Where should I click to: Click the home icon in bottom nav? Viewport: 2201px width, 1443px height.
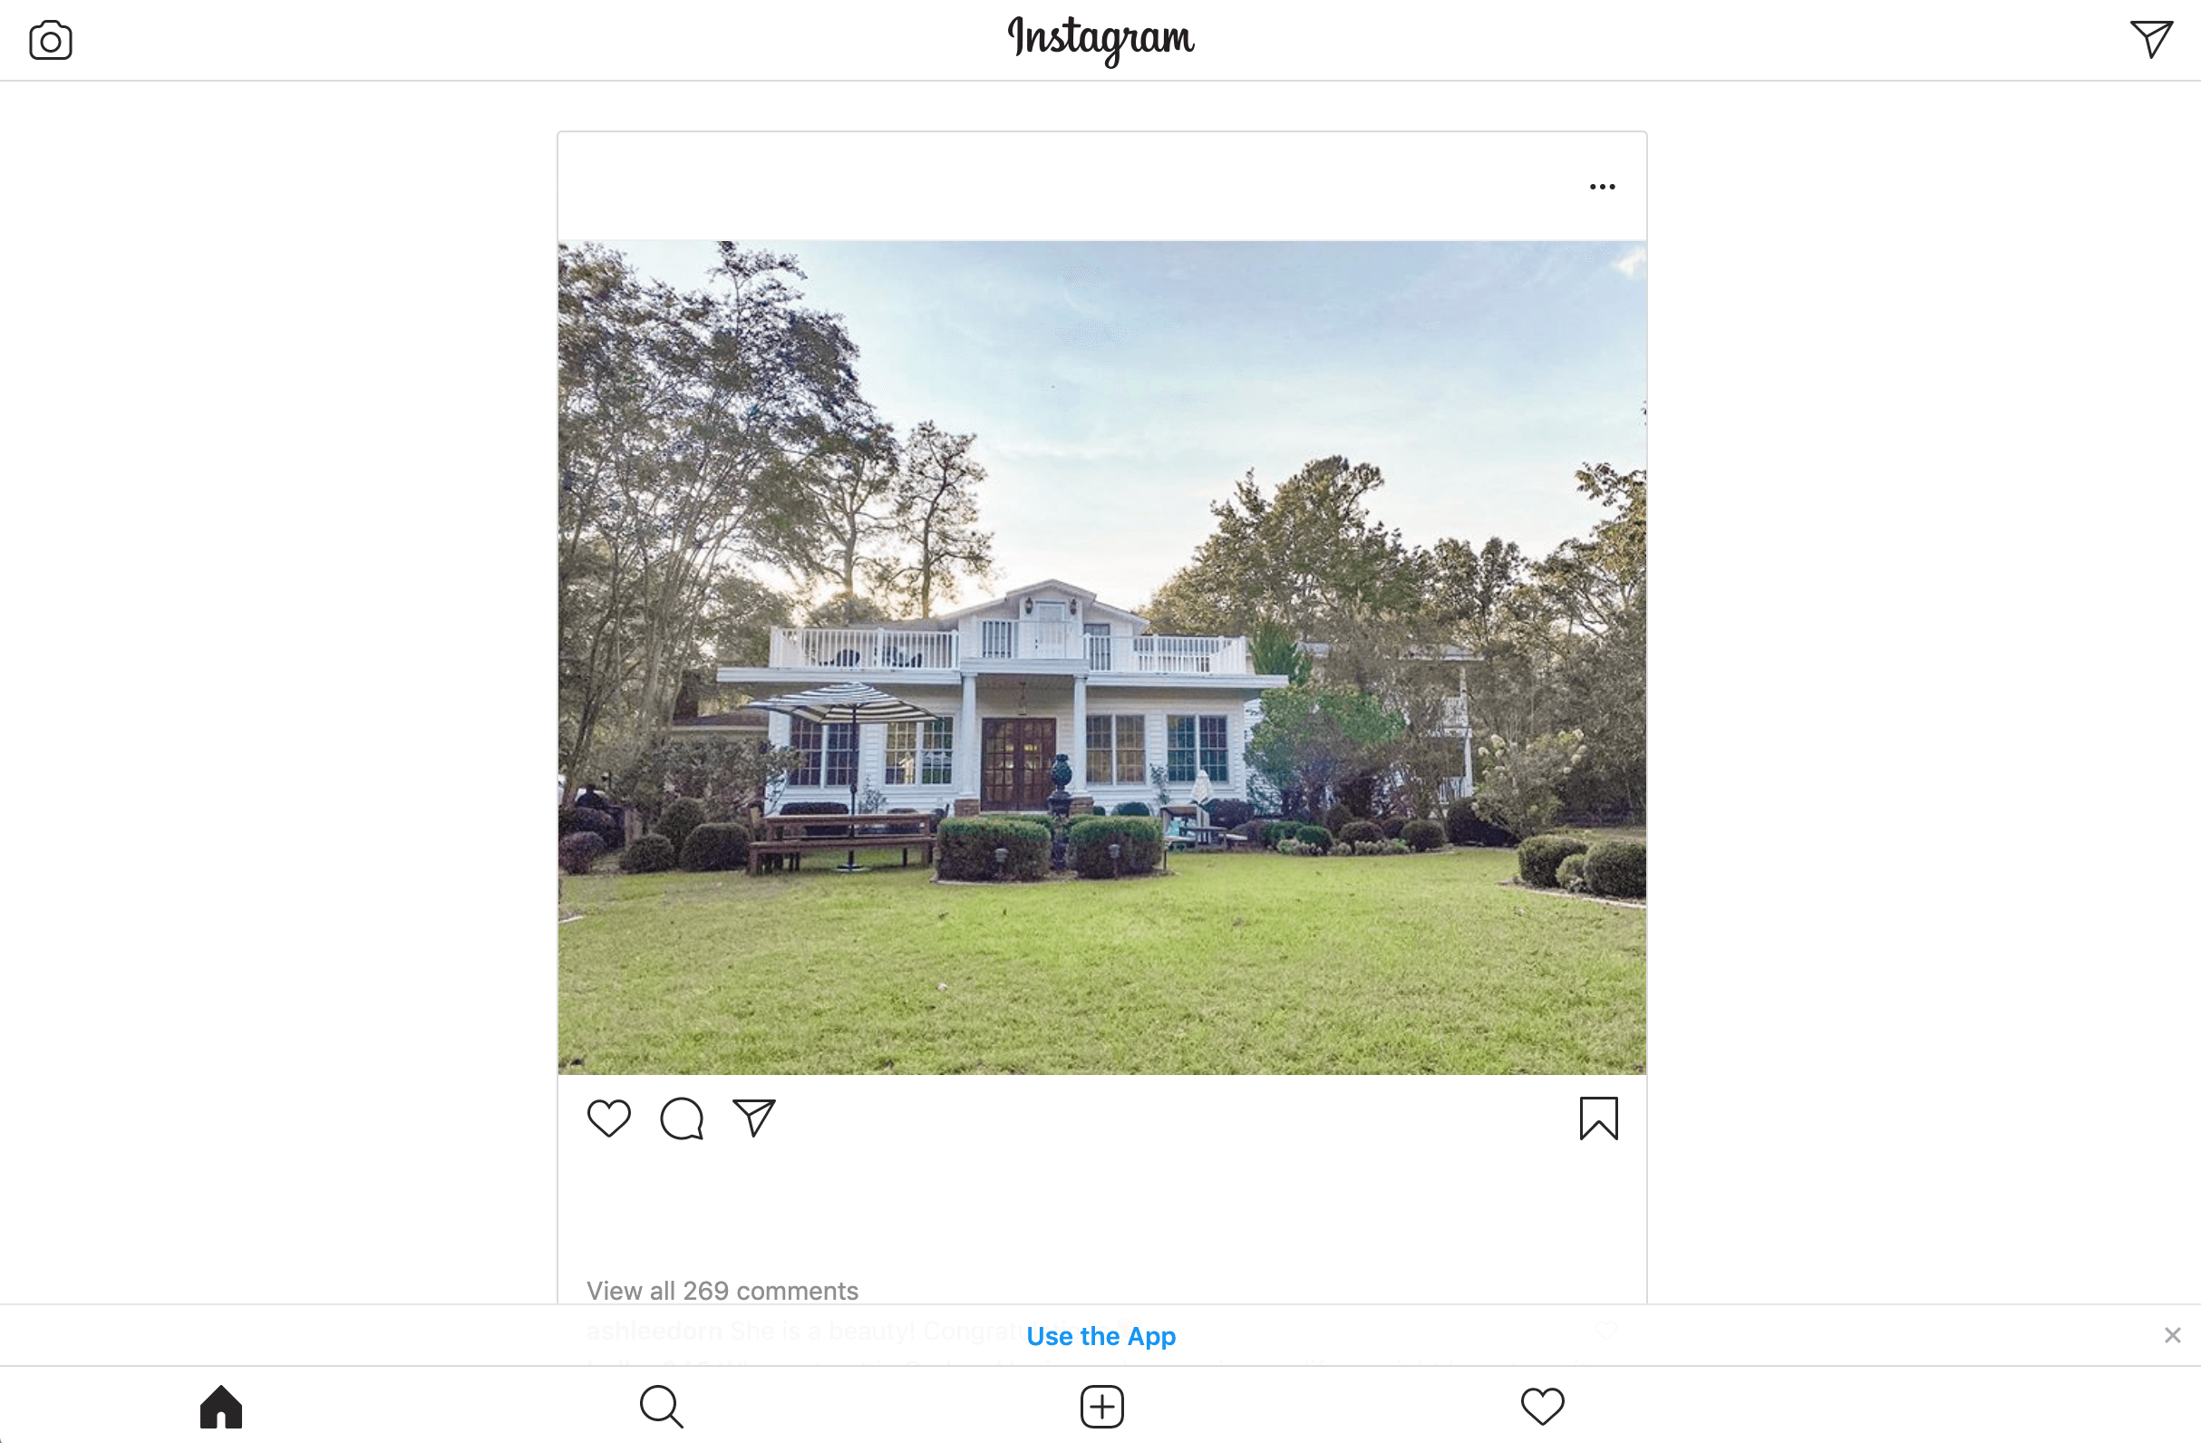click(220, 1404)
